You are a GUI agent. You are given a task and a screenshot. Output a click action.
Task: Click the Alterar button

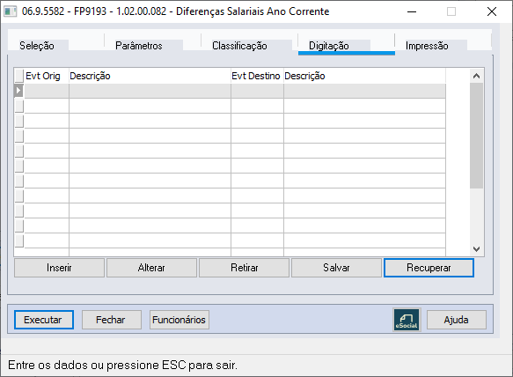click(151, 268)
